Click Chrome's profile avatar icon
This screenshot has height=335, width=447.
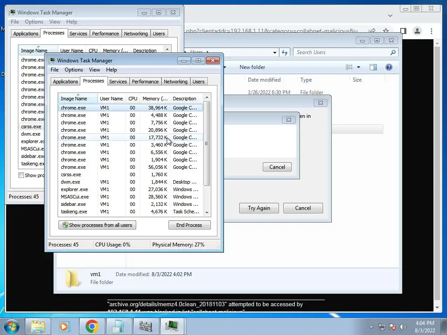pos(417,31)
